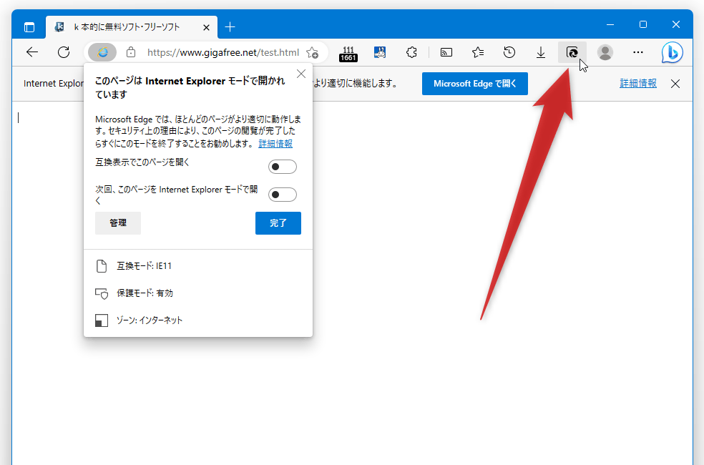
Task: Click the Microsoft Edge で開く button
Action: [x=475, y=84]
